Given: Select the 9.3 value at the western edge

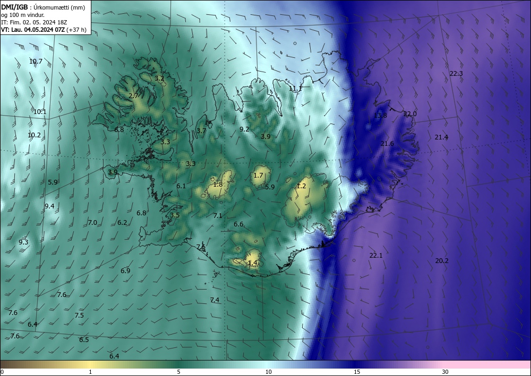Looking at the screenshot, I should (23, 242).
